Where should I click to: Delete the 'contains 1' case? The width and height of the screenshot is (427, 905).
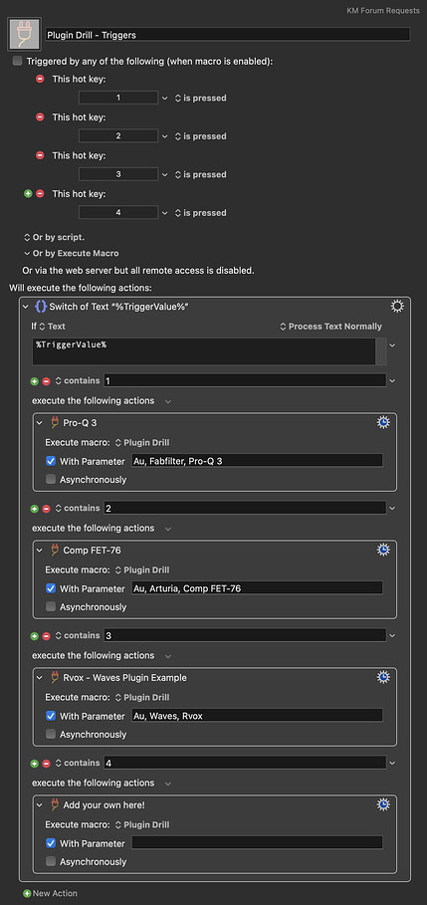(x=46, y=381)
